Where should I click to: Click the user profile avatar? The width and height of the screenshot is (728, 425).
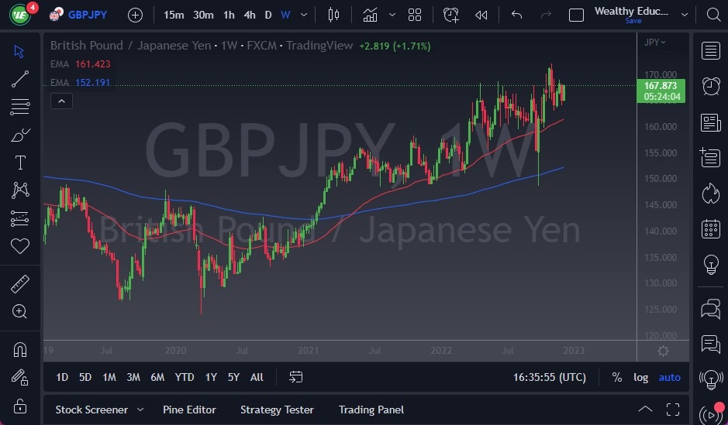tap(20, 15)
